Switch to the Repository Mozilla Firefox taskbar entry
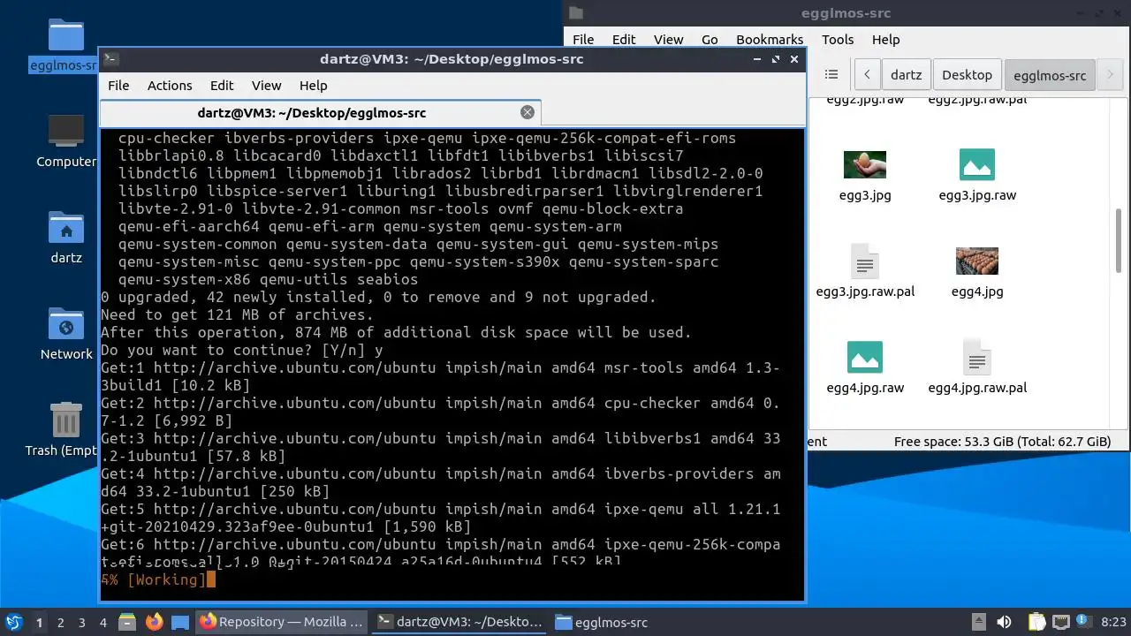This screenshot has width=1131, height=636. click(283, 622)
